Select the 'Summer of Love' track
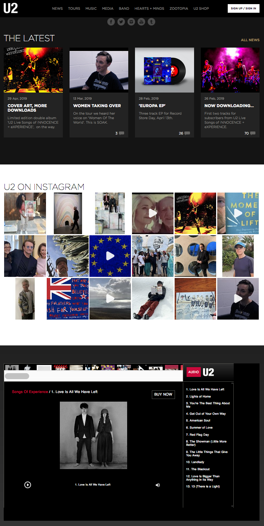264x526 pixels. click(199, 427)
